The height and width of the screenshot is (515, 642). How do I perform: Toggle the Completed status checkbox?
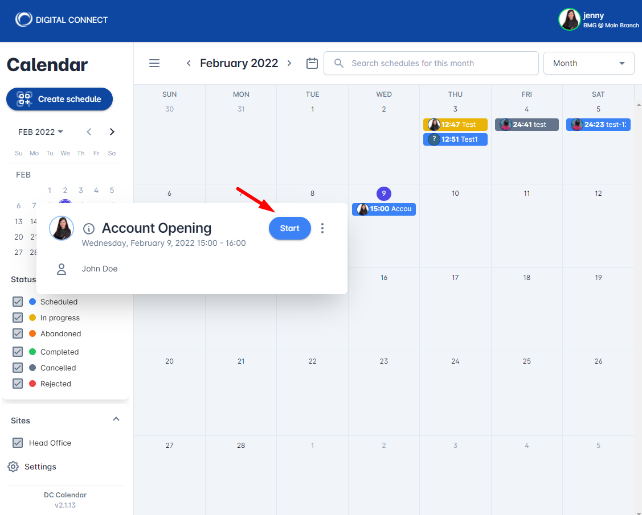pos(18,352)
